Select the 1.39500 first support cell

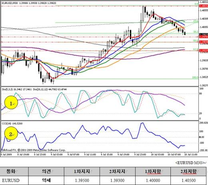point(82,181)
